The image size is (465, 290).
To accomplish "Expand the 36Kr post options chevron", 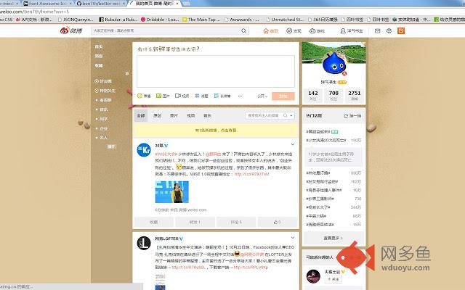I will [293, 144].
